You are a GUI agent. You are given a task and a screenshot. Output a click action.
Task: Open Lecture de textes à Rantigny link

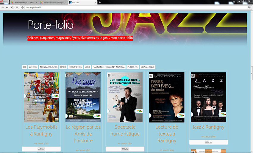click(x=167, y=134)
